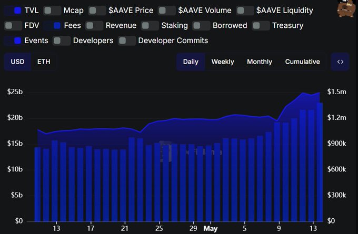Viewport: 358px width, 234px height.
Task: Enable the Treasury toggle
Action: click(261, 26)
